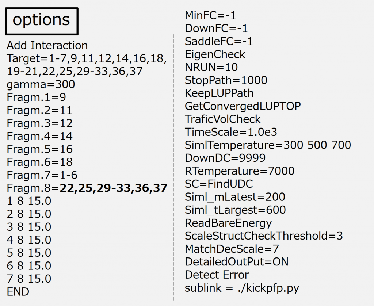Select the "Fragm.7=1-6" entry

pyautogui.click(x=42, y=175)
